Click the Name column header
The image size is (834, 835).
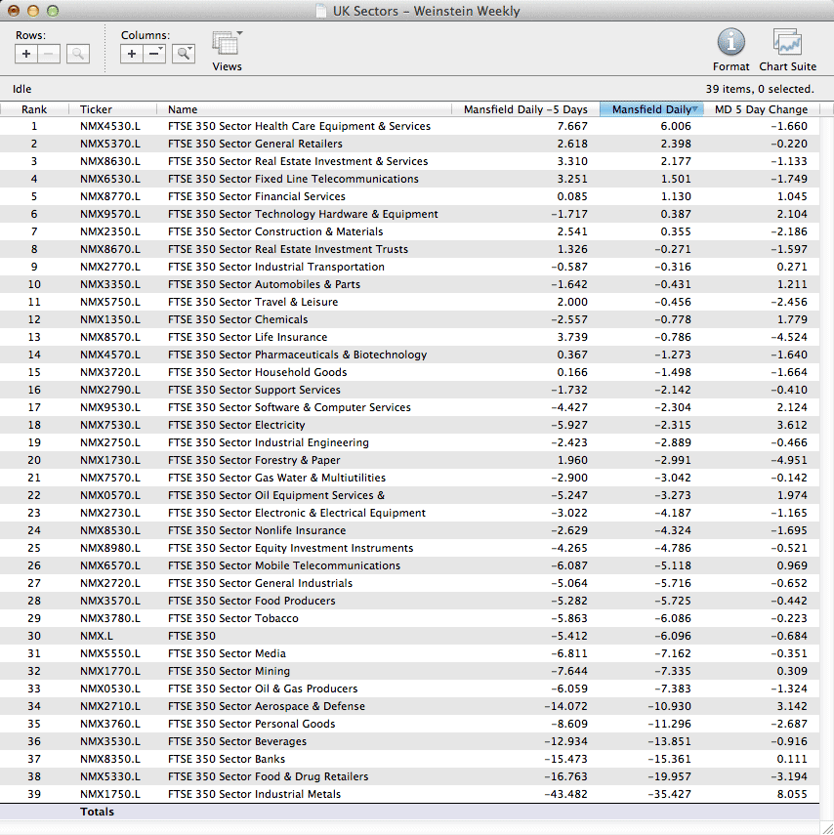click(183, 109)
